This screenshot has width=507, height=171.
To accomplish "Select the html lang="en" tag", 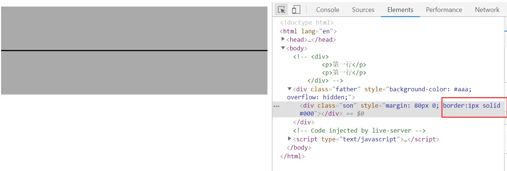I will [x=308, y=31].
